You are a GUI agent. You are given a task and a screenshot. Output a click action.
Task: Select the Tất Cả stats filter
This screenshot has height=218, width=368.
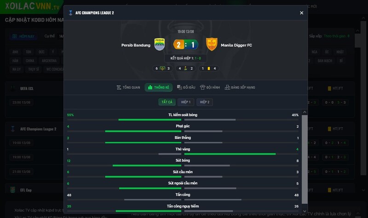pyautogui.click(x=167, y=102)
